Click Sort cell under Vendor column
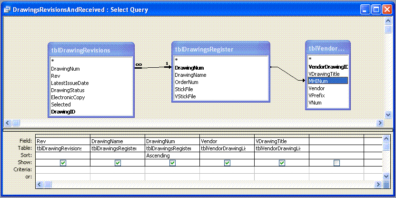The width and height of the screenshot is (396, 198). pos(227,156)
